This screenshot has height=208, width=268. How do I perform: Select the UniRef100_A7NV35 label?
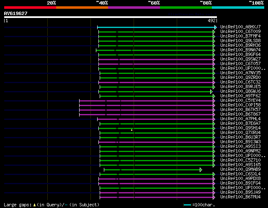(x=240, y=73)
